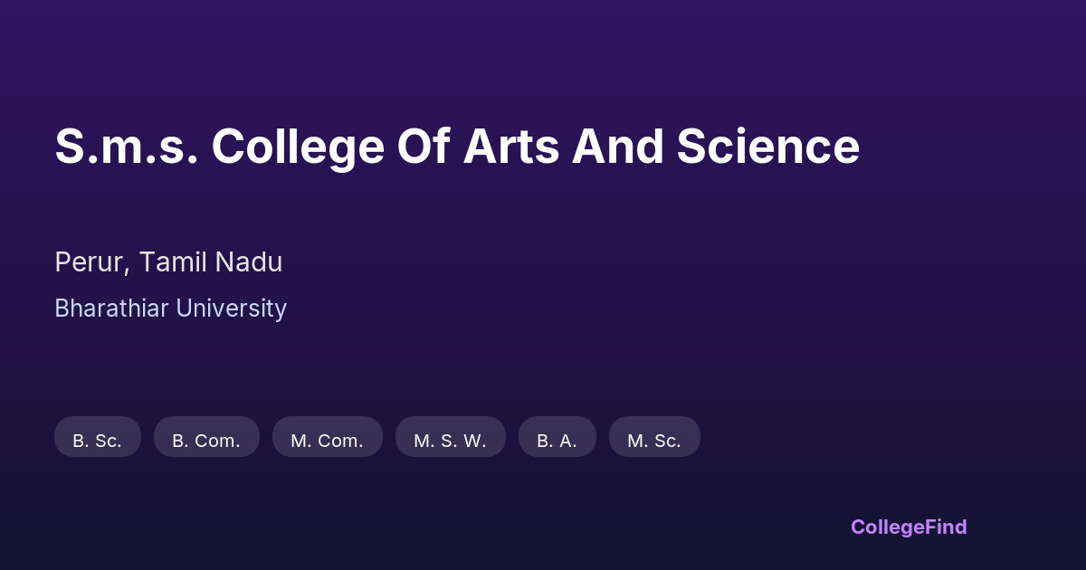Choose the M. S. W. course pill

pyautogui.click(x=450, y=437)
